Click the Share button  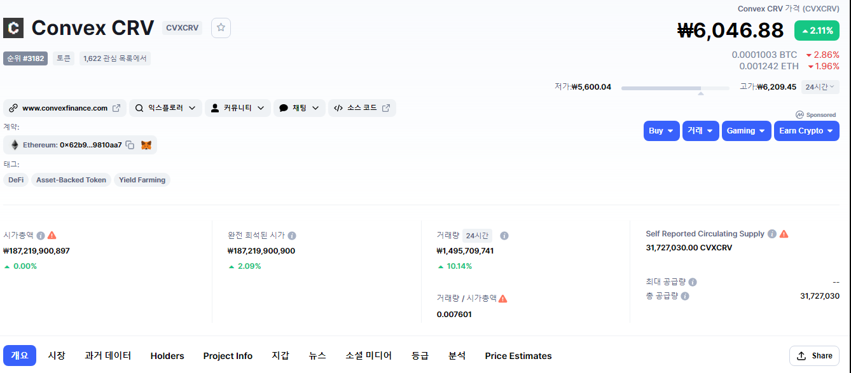point(814,356)
